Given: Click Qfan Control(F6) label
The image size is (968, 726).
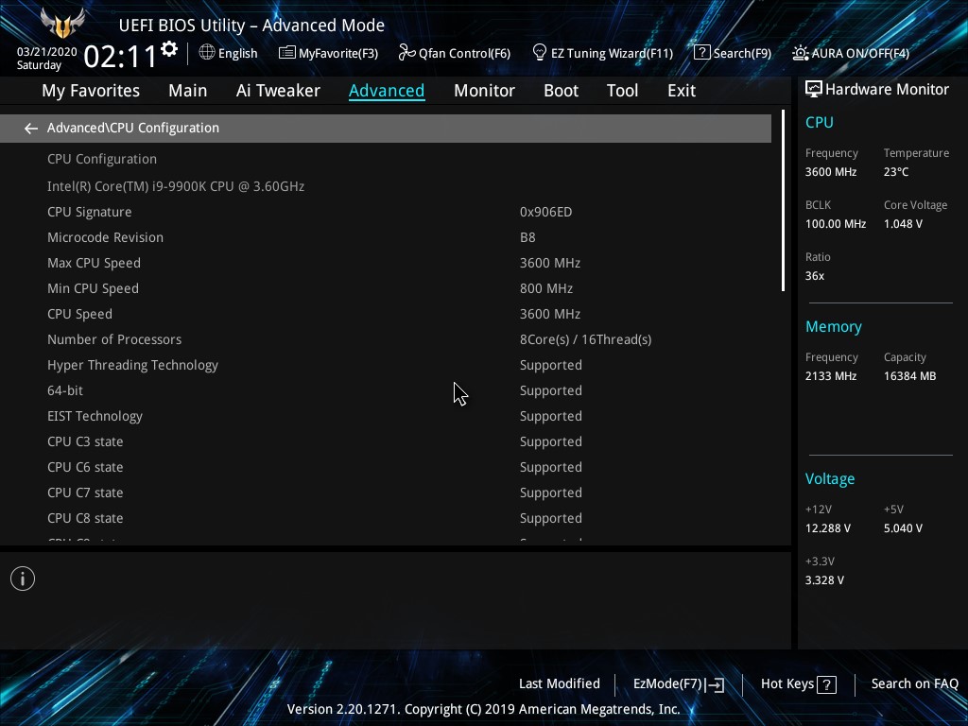Looking at the screenshot, I should pyautogui.click(x=464, y=53).
